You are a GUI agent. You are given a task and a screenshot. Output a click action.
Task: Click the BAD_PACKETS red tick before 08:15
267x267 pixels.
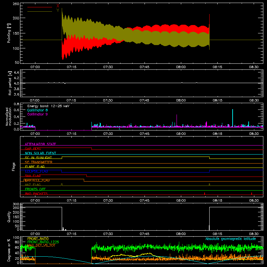click(x=205, y=194)
